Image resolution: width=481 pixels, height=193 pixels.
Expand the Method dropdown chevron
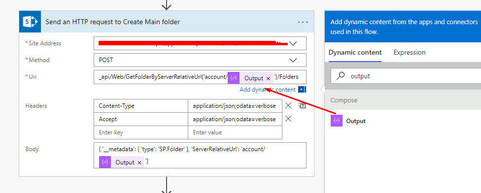[x=293, y=60]
